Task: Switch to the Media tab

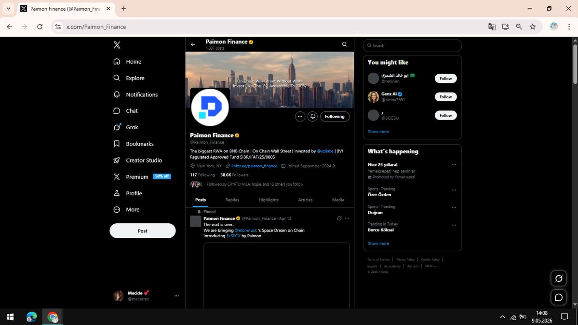Action: pos(338,200)
